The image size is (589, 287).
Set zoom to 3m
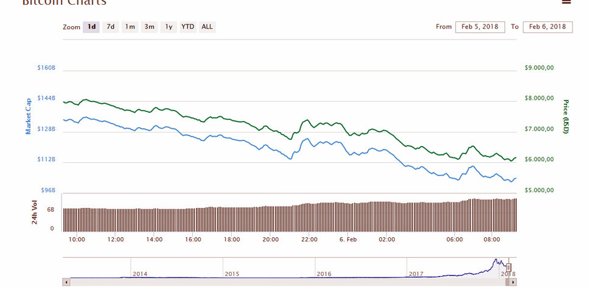click(x=149, y=27)
